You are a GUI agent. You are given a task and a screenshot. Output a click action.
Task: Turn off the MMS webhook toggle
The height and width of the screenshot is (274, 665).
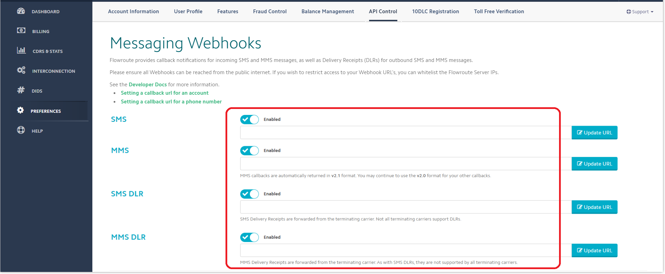(249, 151)
